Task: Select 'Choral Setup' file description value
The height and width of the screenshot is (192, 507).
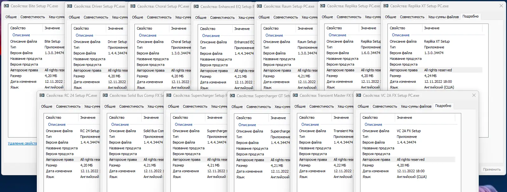Action: coord(181,42)
